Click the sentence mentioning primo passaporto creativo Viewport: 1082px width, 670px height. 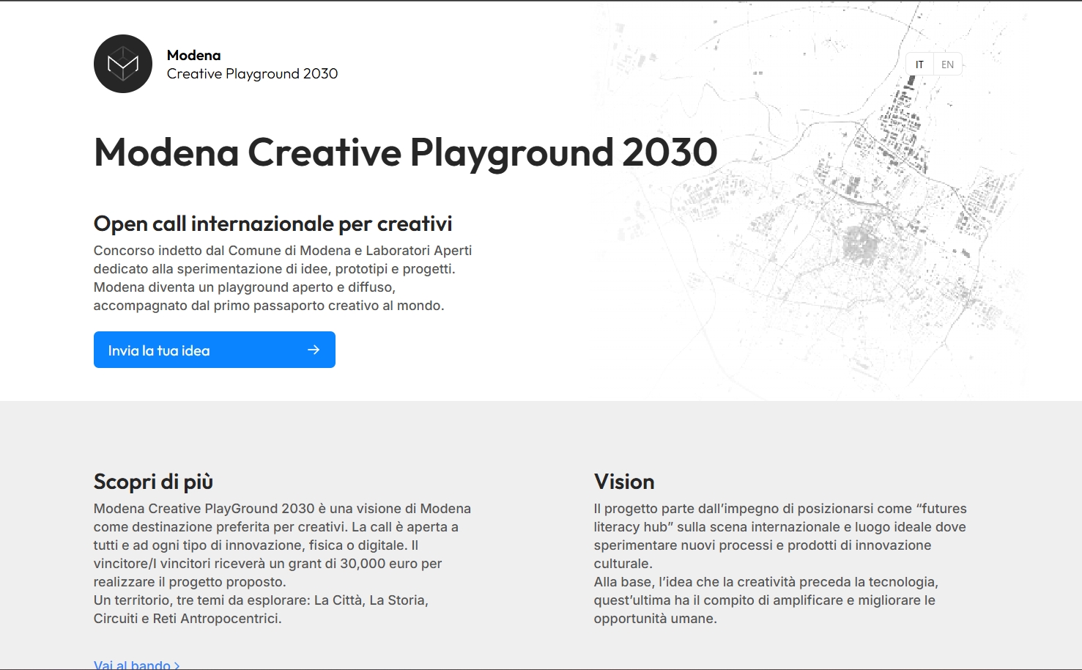(268, 306)
